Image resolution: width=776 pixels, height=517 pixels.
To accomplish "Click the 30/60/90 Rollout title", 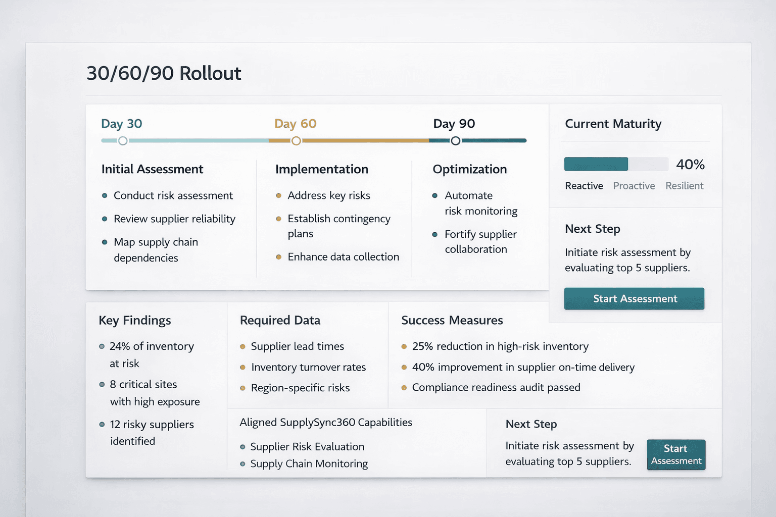I will 164,73.
